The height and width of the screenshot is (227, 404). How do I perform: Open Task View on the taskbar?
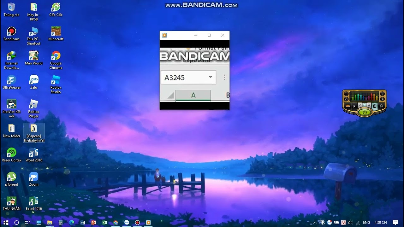click(x=27, y=223)
